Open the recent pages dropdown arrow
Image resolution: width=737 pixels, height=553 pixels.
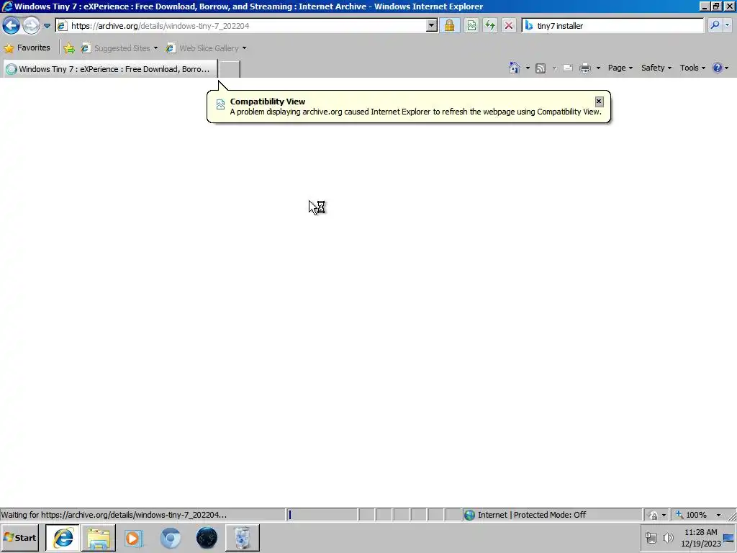click(47, 26)
